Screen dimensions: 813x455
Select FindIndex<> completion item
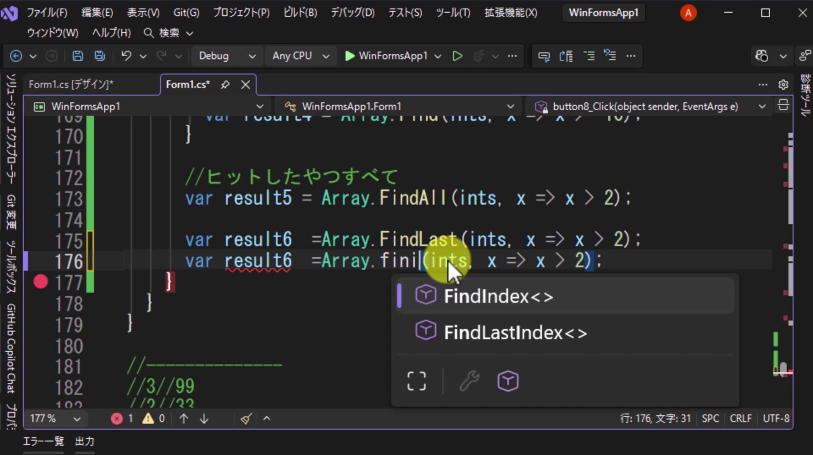click(x=565, y=296)
